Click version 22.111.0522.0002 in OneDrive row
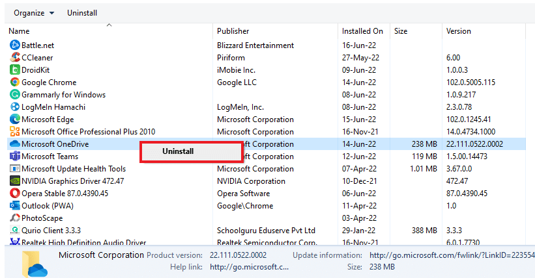Image resolution: width=535 pixels, height=278 pixels. tap(474, 144)
